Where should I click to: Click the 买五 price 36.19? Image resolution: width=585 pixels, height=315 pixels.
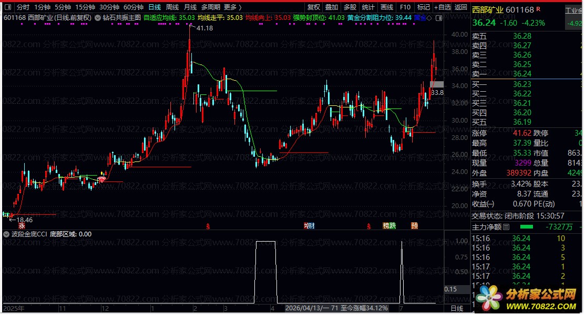click(522, 122)
